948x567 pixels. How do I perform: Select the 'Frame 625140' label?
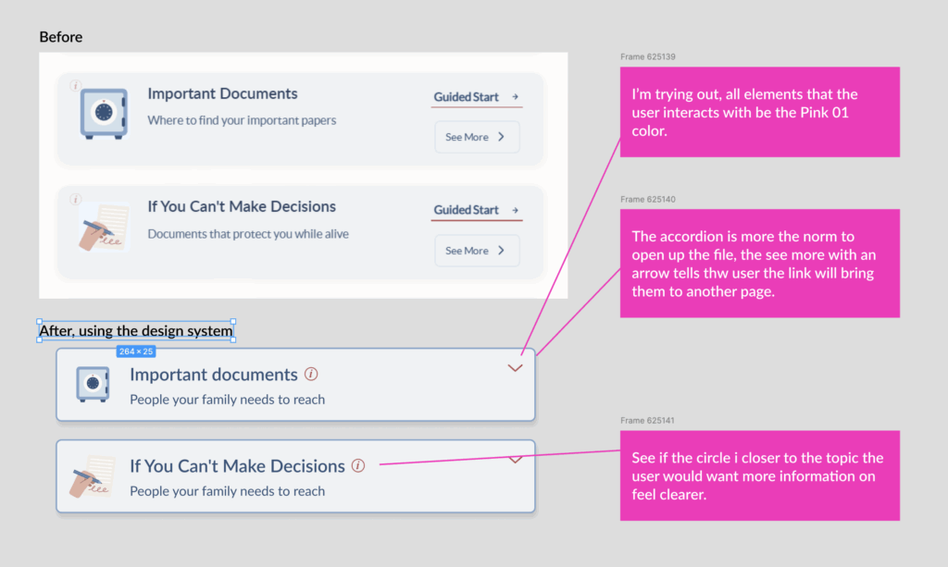tap(647, 200)
